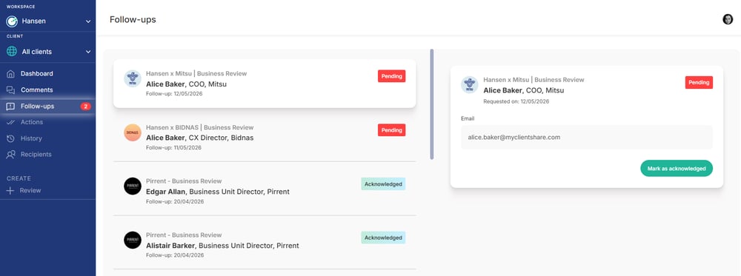Viewport: 741px width, 276px height.
Task: Expand the Hansen workspace dropdown
Action: tap(88, 21)
